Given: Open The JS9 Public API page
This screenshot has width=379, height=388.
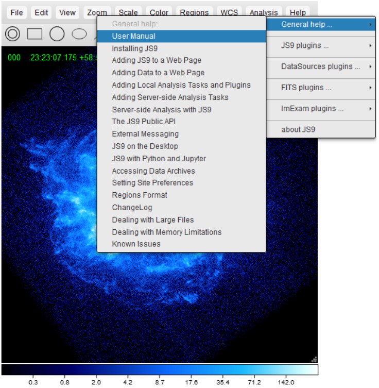Looking at the screenshot, I should [181, 122].
